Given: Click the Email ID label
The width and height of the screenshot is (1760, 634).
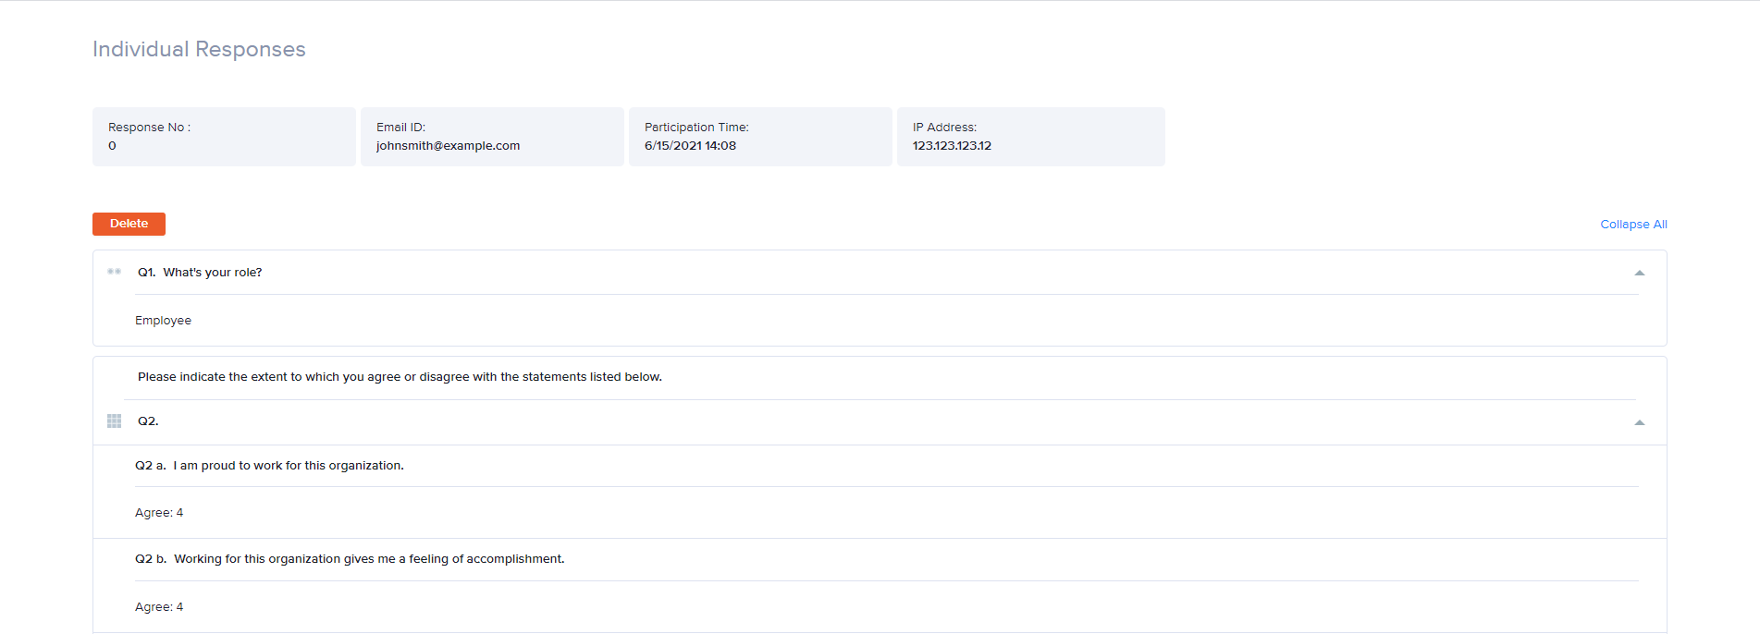Looking at the screenshot, I should pos(400,128).
